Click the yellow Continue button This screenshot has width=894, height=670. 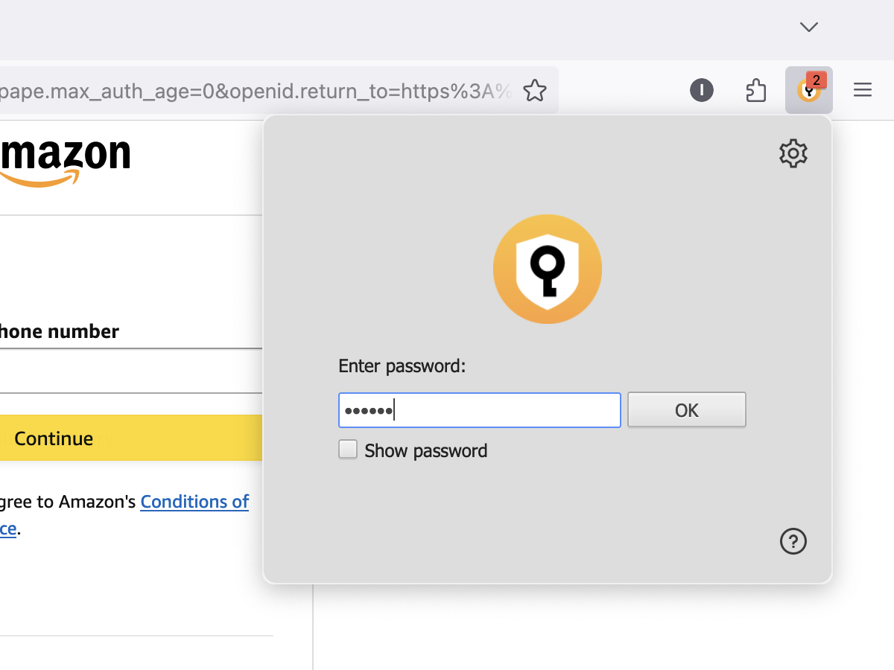(131, 438)
